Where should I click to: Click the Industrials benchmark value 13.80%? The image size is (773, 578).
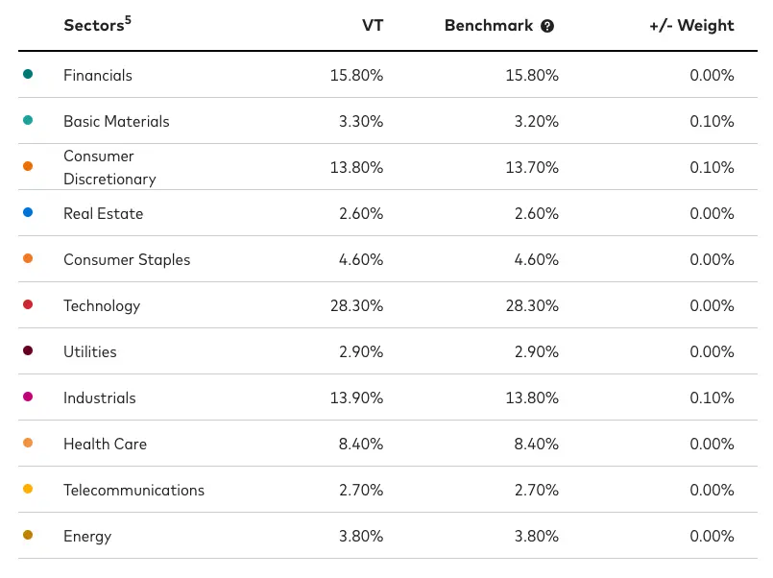click(x=532, y=397)
